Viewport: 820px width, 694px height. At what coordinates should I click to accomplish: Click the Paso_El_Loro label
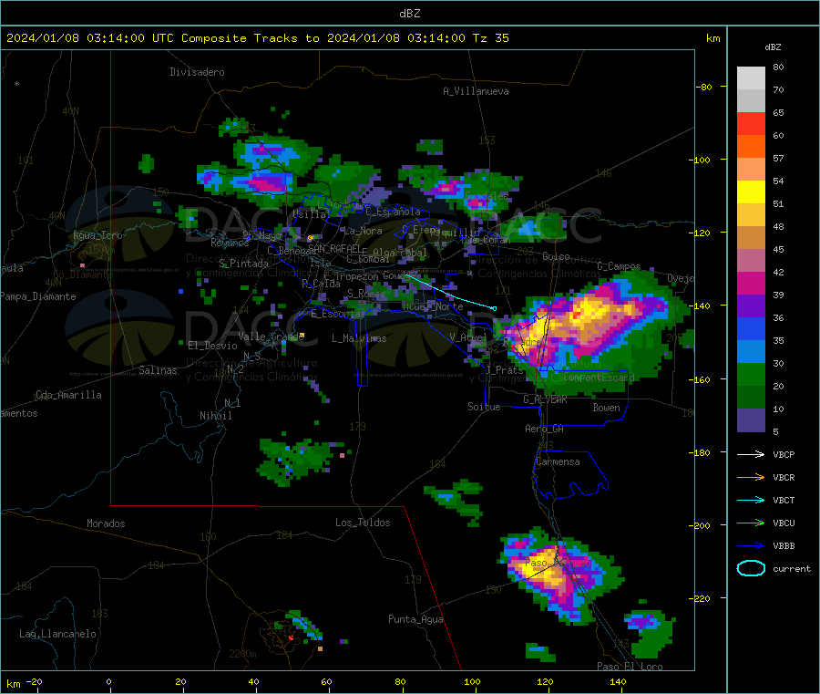coord(630,667)
